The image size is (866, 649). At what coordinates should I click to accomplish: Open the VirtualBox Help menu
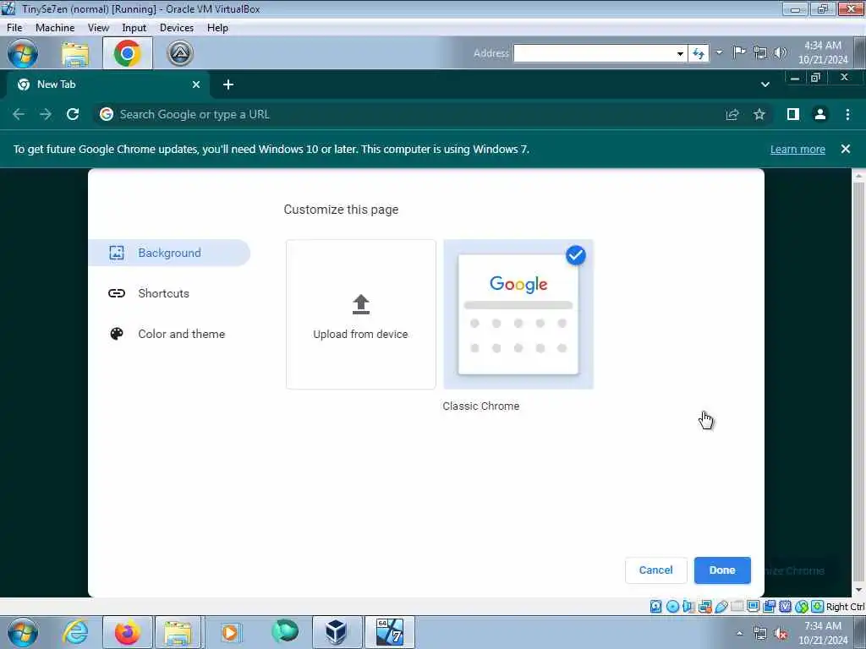217,28
